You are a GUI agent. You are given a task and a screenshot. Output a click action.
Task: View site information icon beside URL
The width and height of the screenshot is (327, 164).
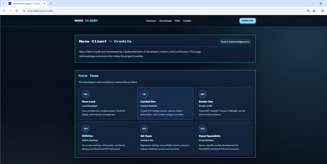24,11
